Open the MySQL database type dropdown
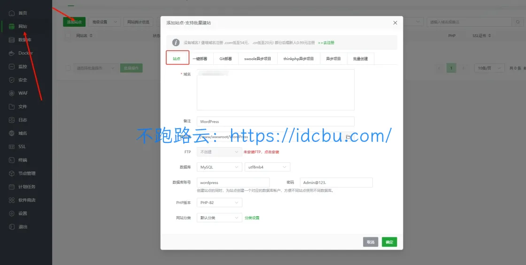The width and height of the screenshot is (526, 265). (x=219, y=167)
